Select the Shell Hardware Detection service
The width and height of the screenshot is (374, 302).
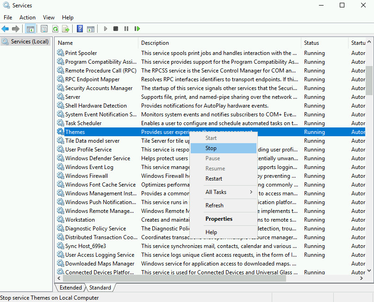(211, 106)
